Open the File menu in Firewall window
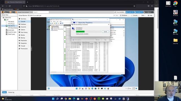This screenshot has height=101, width=181. 51,22
